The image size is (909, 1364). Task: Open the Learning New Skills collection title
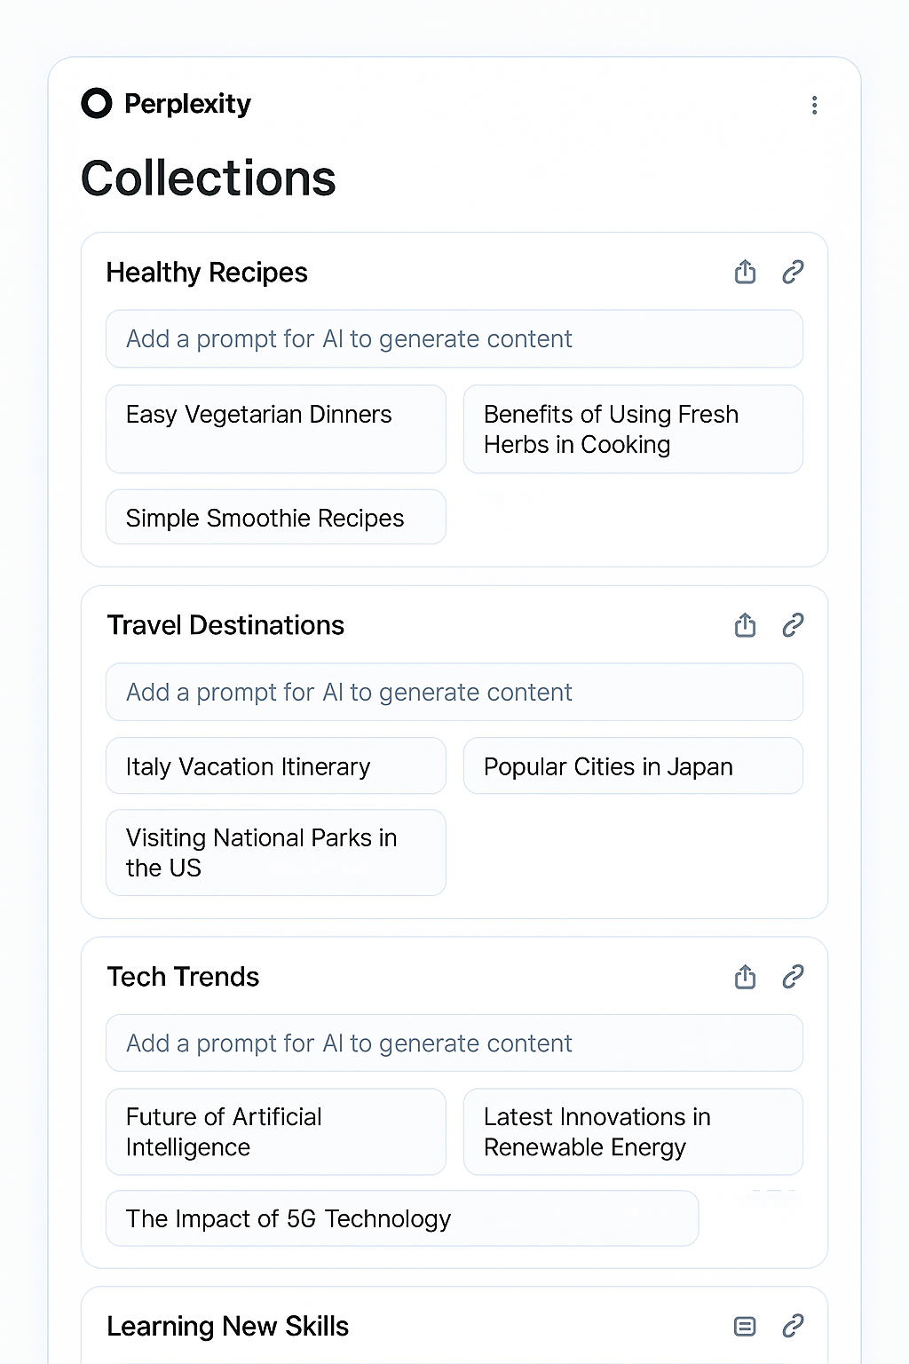(x=228, y=1326)
